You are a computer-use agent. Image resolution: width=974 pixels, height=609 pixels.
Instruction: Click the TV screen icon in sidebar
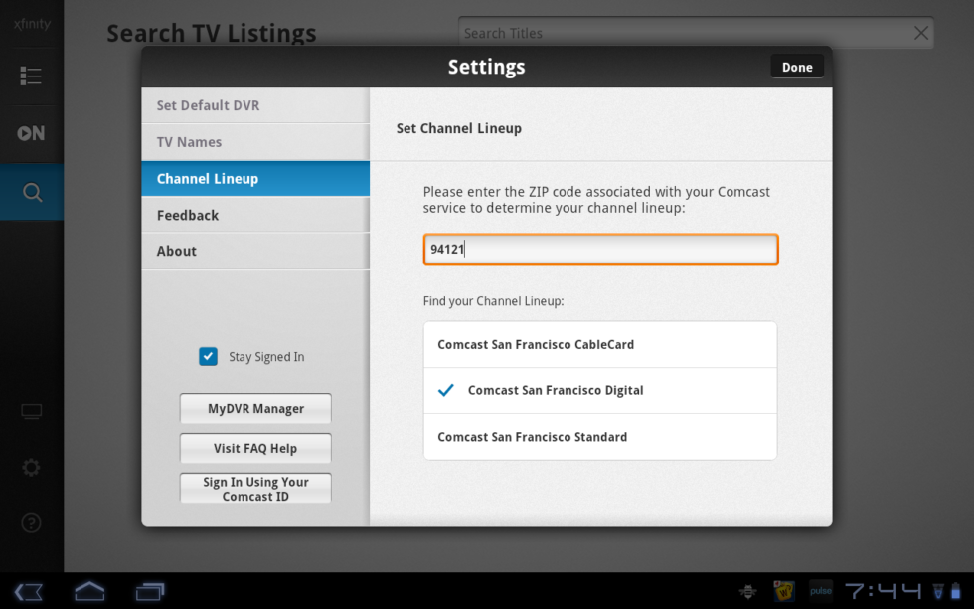point(32,411)
